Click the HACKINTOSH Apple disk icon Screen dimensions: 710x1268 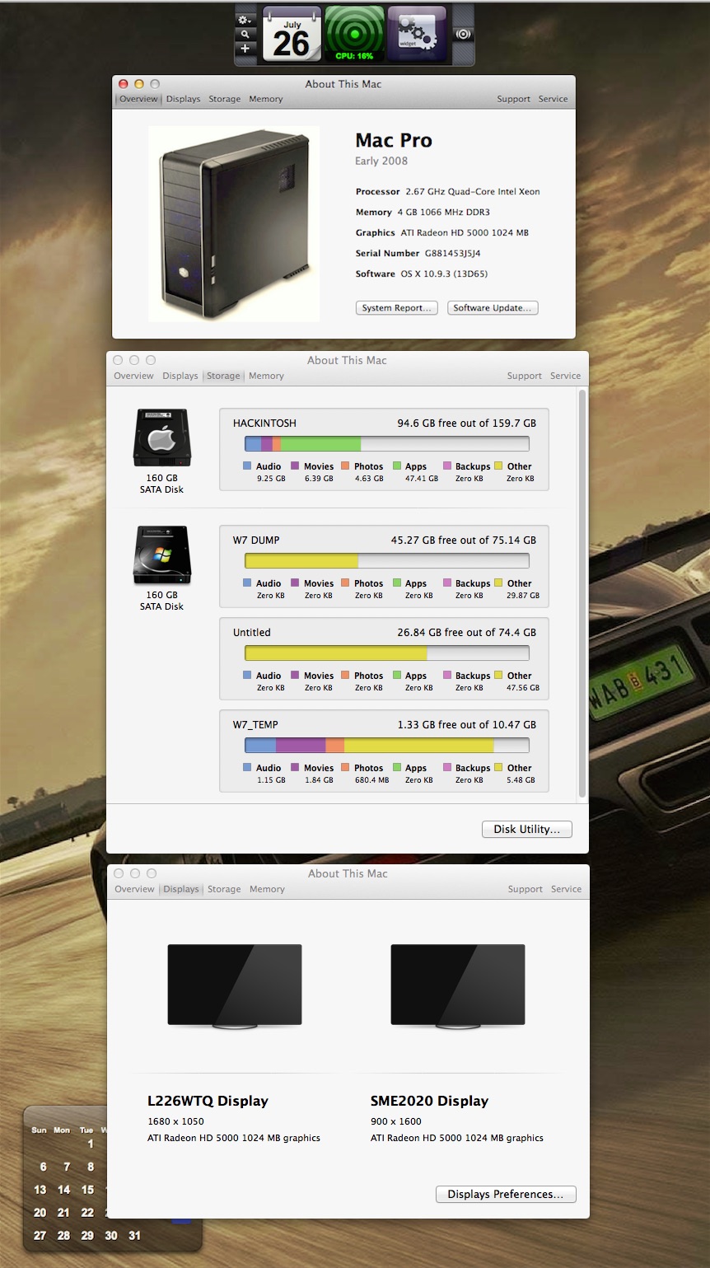[x=161, y=437]
